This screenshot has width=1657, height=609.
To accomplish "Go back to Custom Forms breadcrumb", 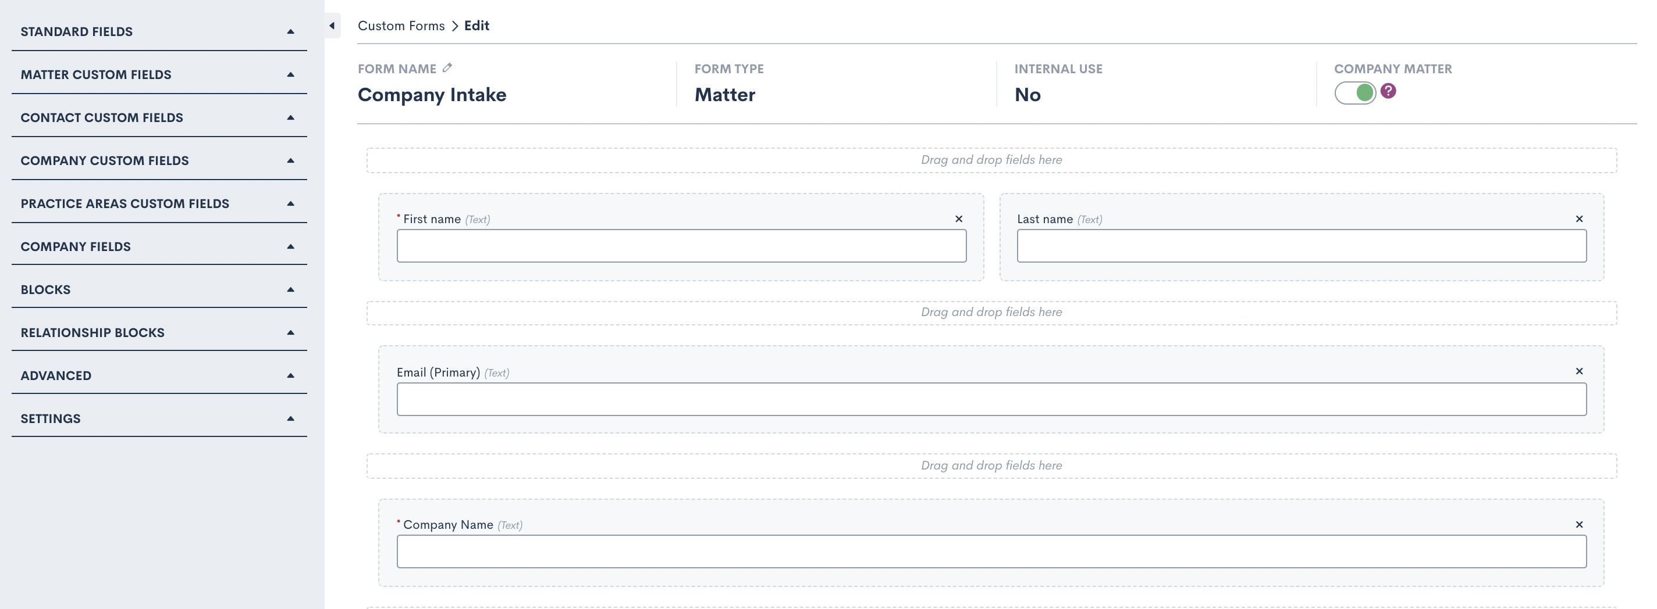I will [401, 26].
